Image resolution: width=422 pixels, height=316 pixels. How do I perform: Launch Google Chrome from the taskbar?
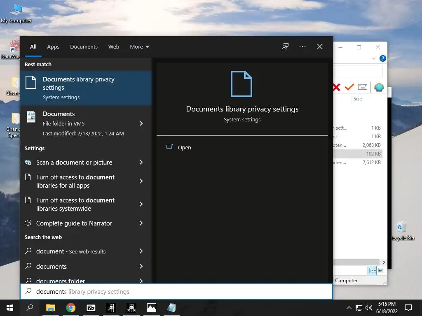(x=71, y=308)
